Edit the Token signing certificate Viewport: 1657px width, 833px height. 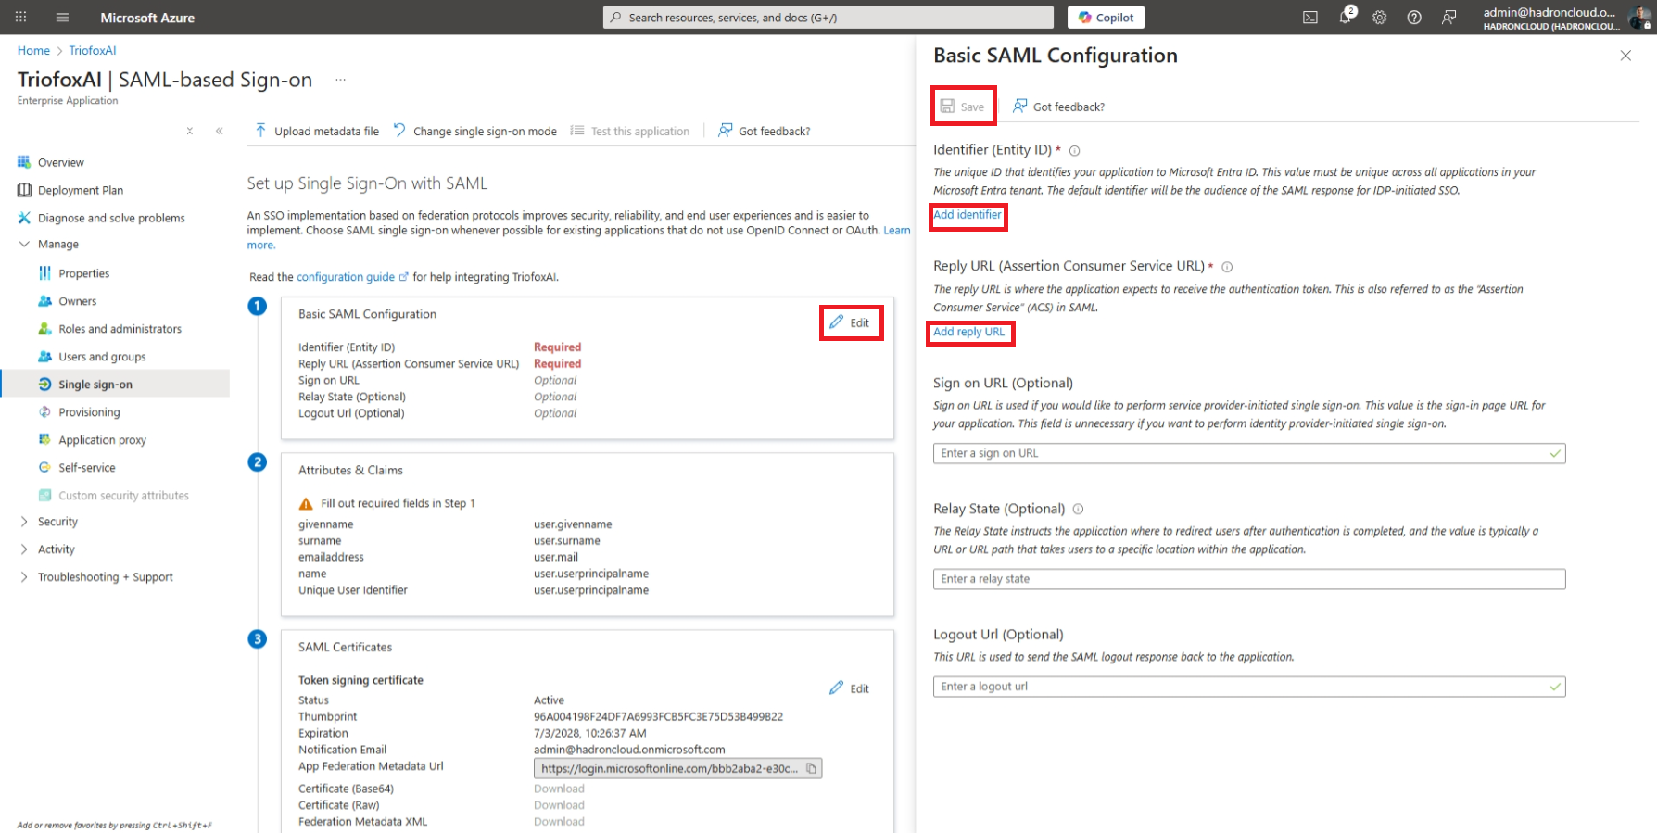(x=849, y=688)
